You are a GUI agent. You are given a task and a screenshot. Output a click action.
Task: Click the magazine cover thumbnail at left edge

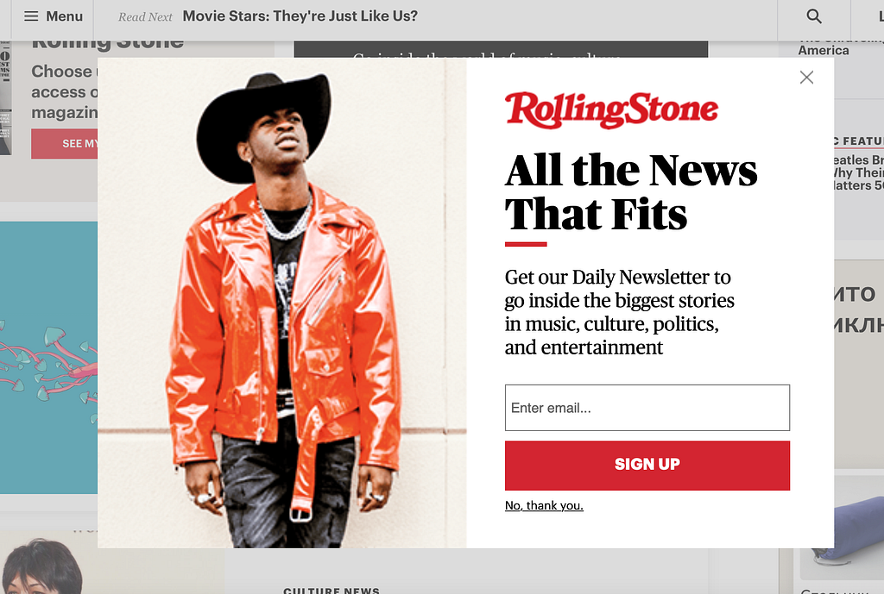pos(6,98)
